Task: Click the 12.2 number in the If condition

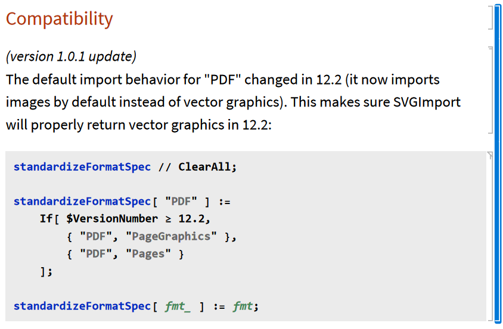Action: pos(191,219)
